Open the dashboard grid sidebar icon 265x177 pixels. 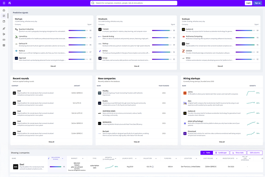[x=4, y=16]
